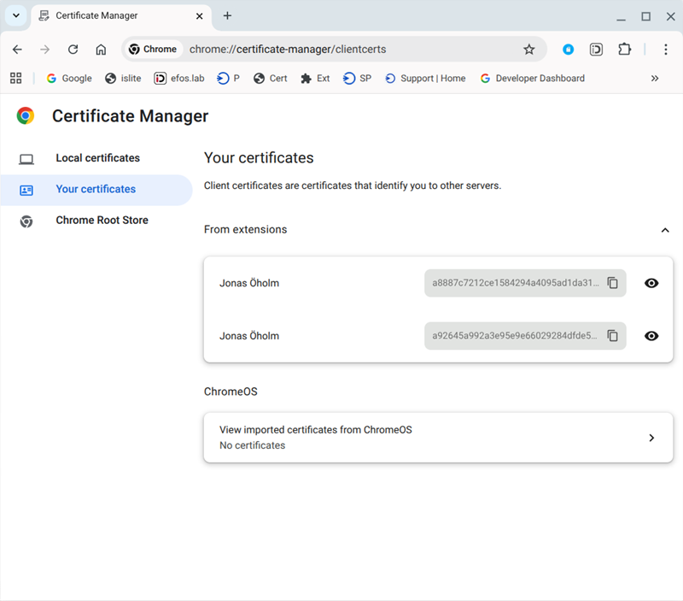Open the tab search dropdown arrow
Viewport: 683px width, 601px height.
tap(15, 15)
